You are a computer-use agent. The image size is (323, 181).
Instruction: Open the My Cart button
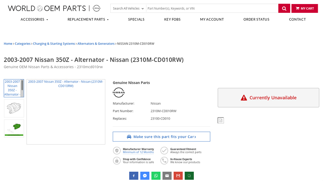tap(304, 8)
